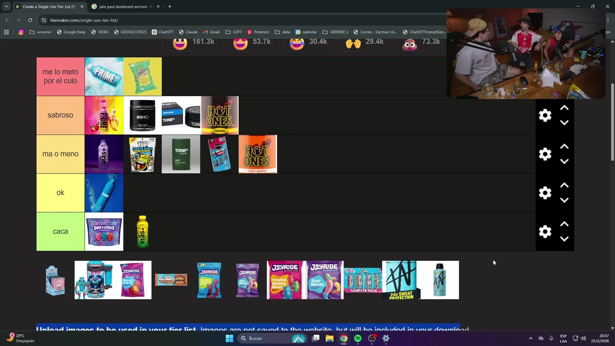Move ma o meno row up

(565, 147)
